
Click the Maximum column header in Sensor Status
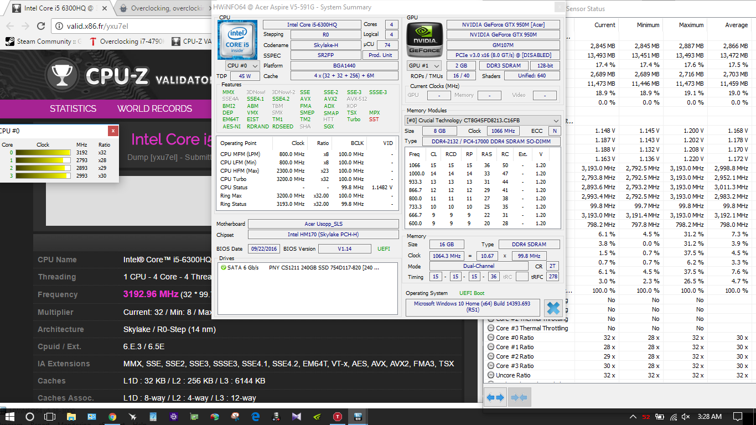pos(691,25)
